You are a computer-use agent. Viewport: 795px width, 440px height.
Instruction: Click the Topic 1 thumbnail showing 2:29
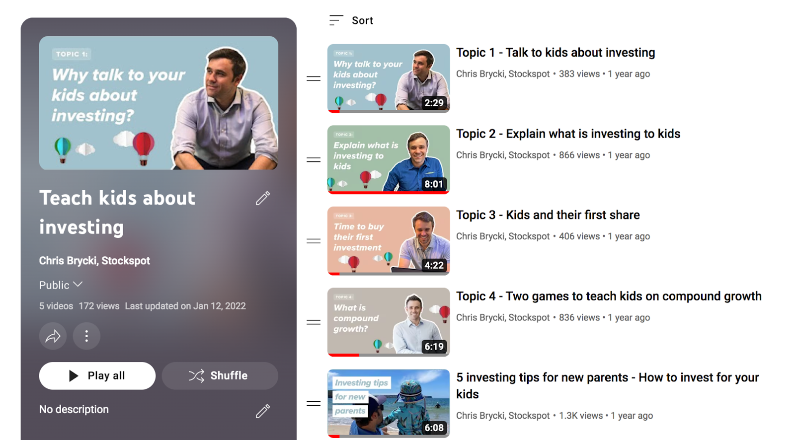click(389, 78)
